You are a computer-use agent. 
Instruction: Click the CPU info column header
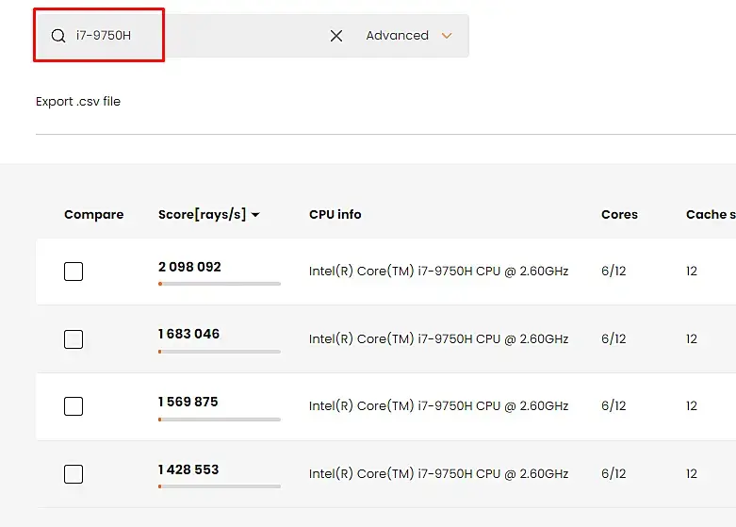[x=335, y=215]
